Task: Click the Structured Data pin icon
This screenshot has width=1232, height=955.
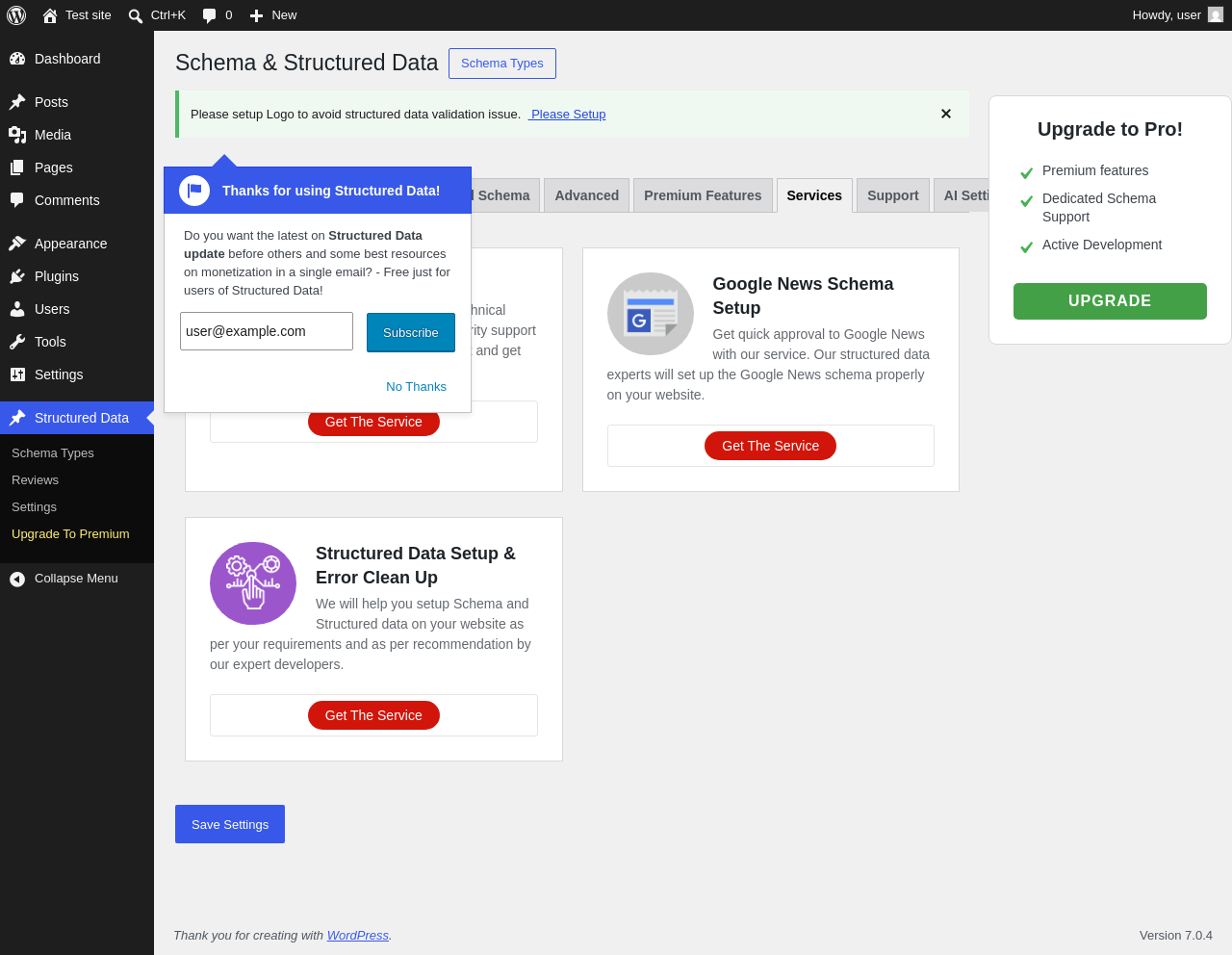Action: [x=17, y=418]
